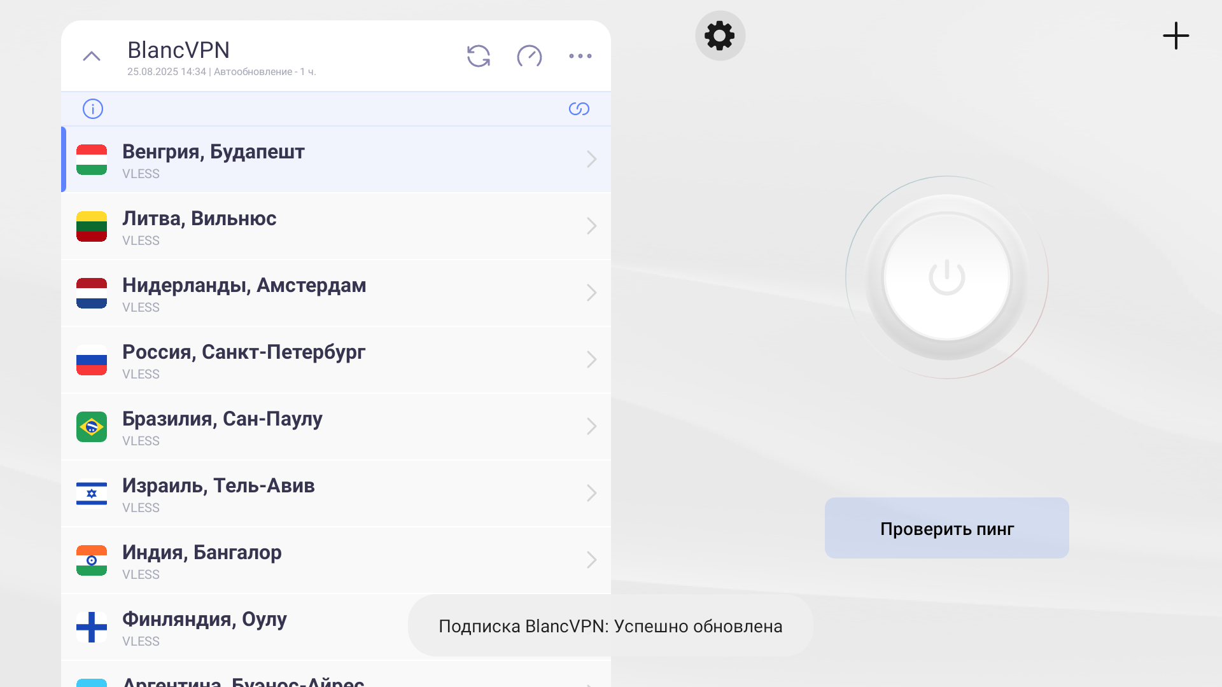This screenshot has width=1222, height=687.
Task: Open the three-dots more options menu
Action: 580,56
